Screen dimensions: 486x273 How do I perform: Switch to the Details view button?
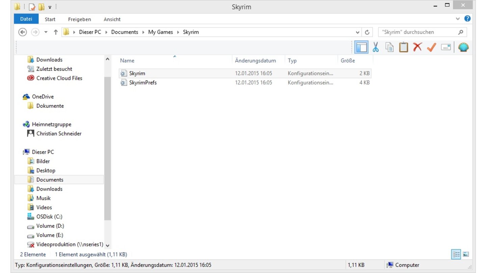tap(456, 255)
